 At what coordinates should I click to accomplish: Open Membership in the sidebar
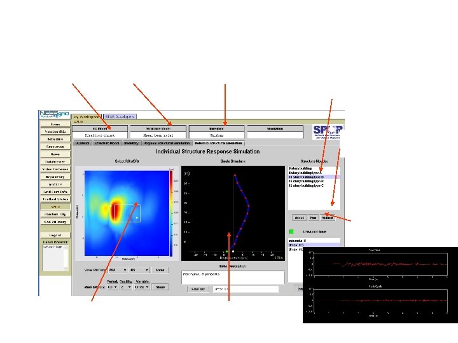pyautogui.click(x=55, y=131)
